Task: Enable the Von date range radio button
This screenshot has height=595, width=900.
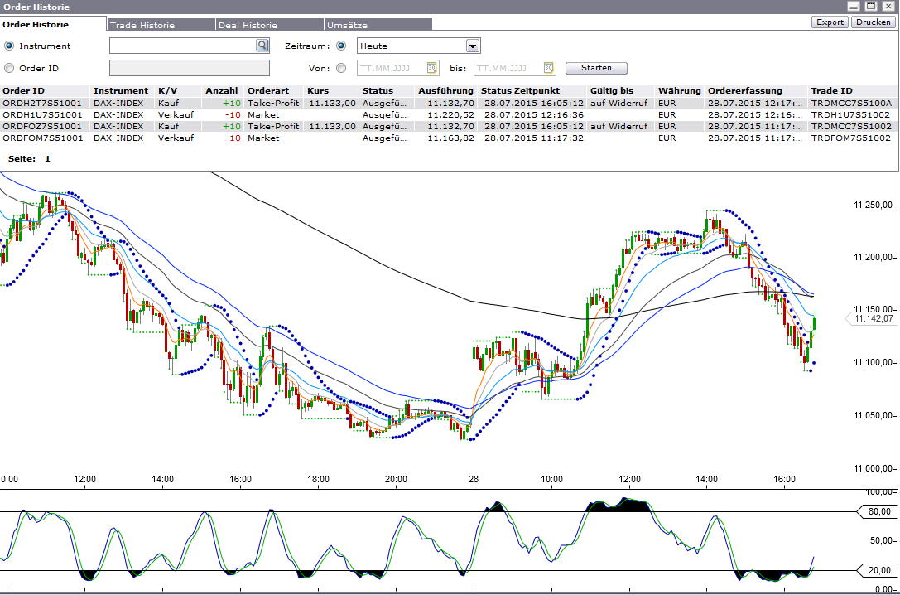Action: coord(341,69)
